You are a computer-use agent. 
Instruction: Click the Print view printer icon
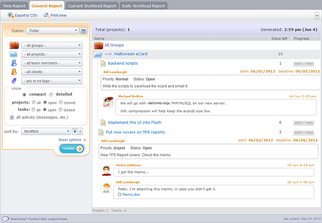tap(46, 15)
